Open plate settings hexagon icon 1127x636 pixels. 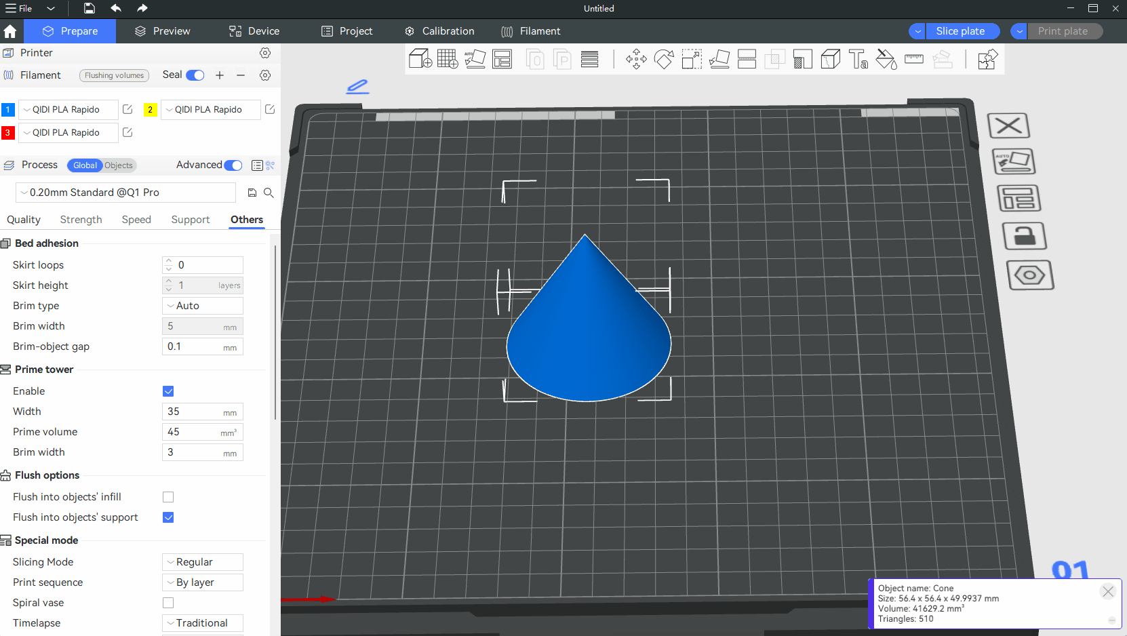pyautogui.click(x=1029, y=275)
